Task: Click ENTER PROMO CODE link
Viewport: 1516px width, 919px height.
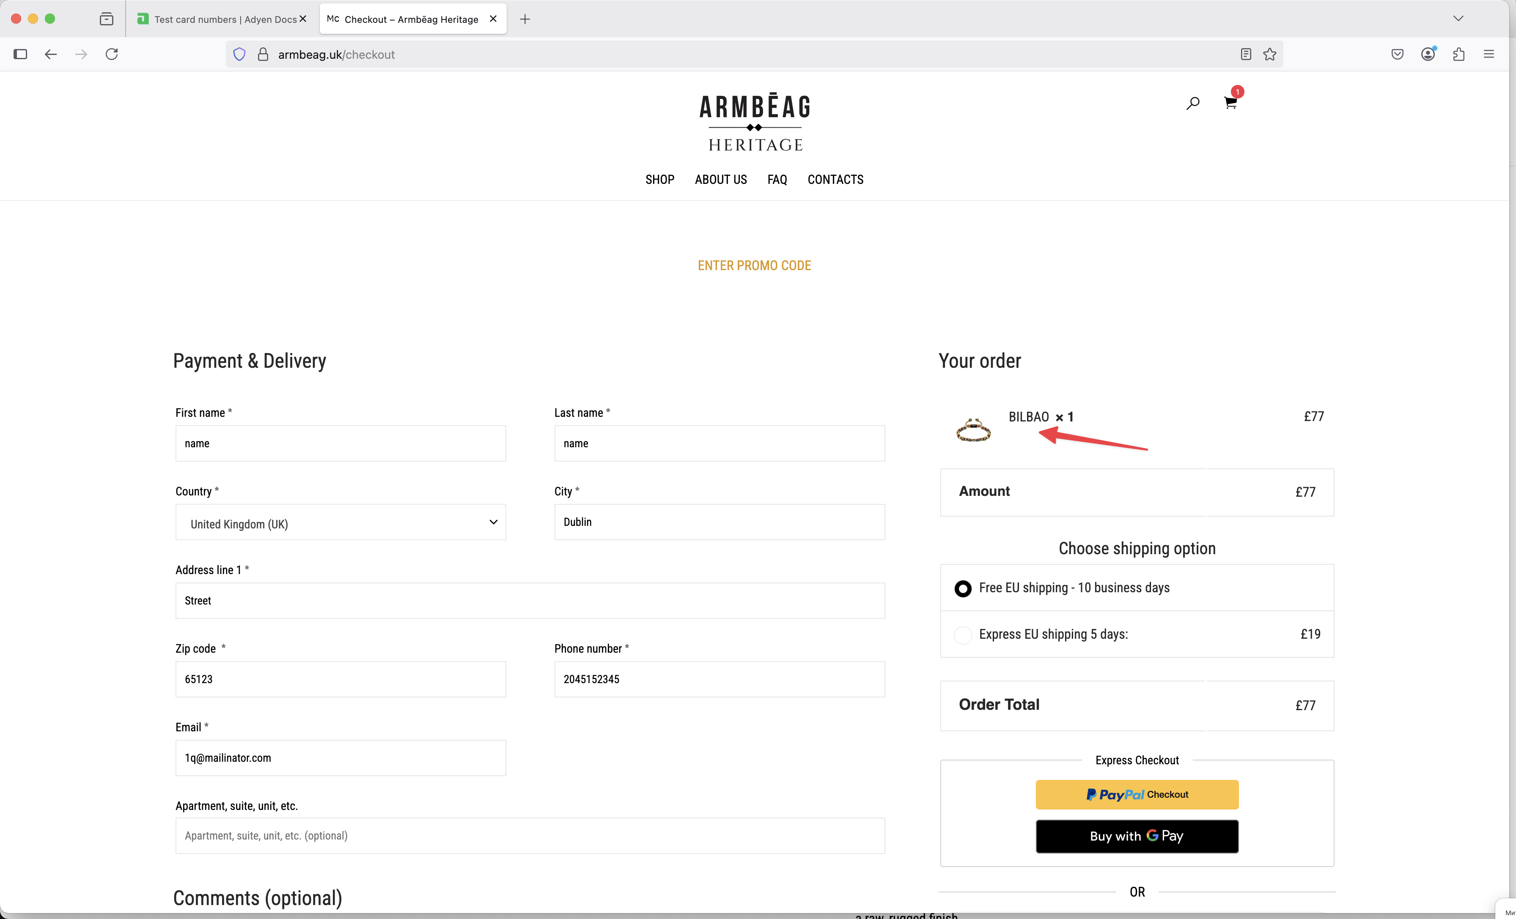Action: [x=754, y=265]
